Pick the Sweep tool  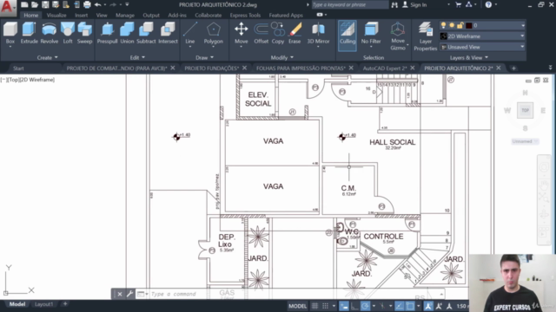[x=85, y=34]
